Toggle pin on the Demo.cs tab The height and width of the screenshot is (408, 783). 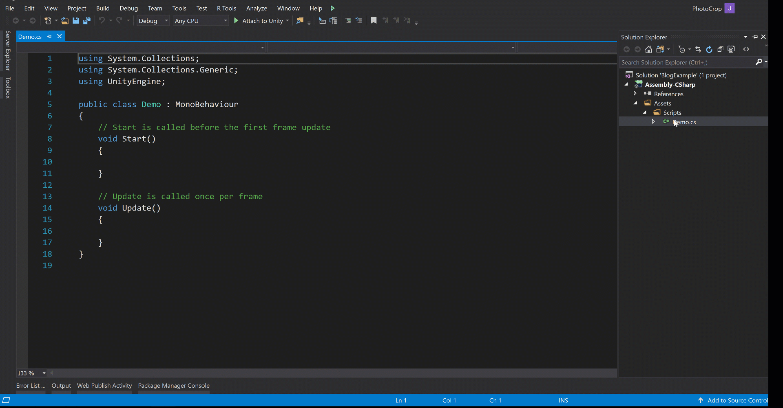pos(49,36)
